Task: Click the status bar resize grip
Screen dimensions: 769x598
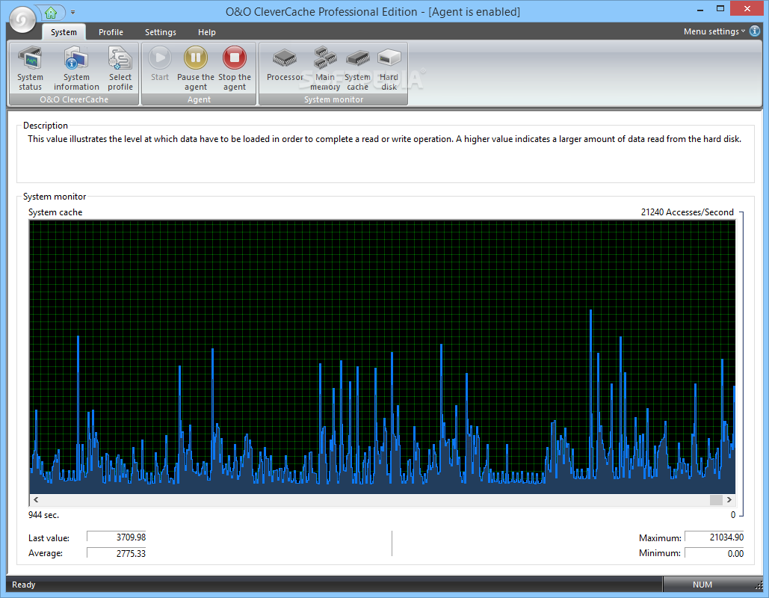Action: coord(759,586)
